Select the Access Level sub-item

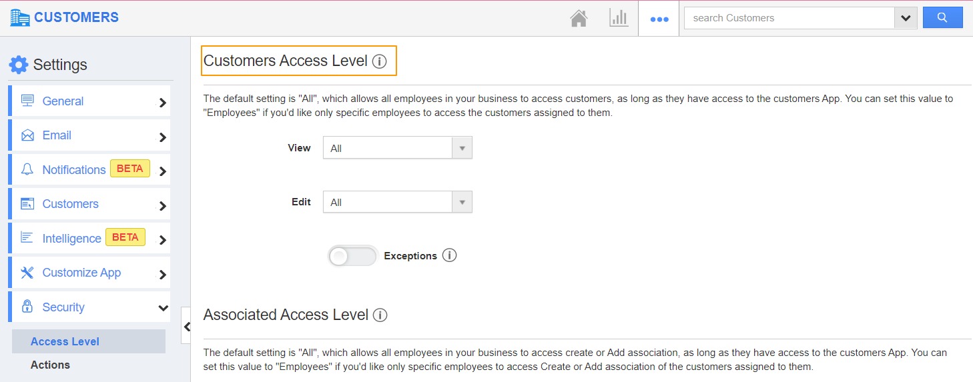pos(65,341)
